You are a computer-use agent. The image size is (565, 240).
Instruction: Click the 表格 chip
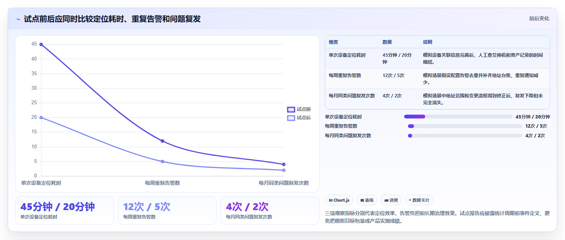[x=367, y=200]
